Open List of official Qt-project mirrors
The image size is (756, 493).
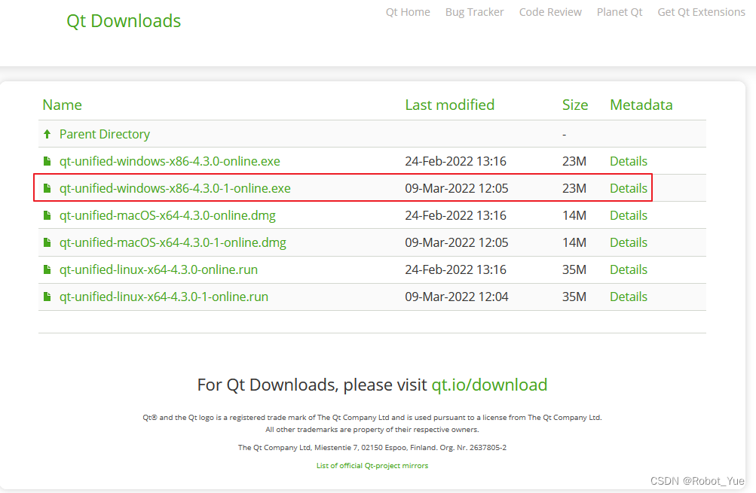372,466
